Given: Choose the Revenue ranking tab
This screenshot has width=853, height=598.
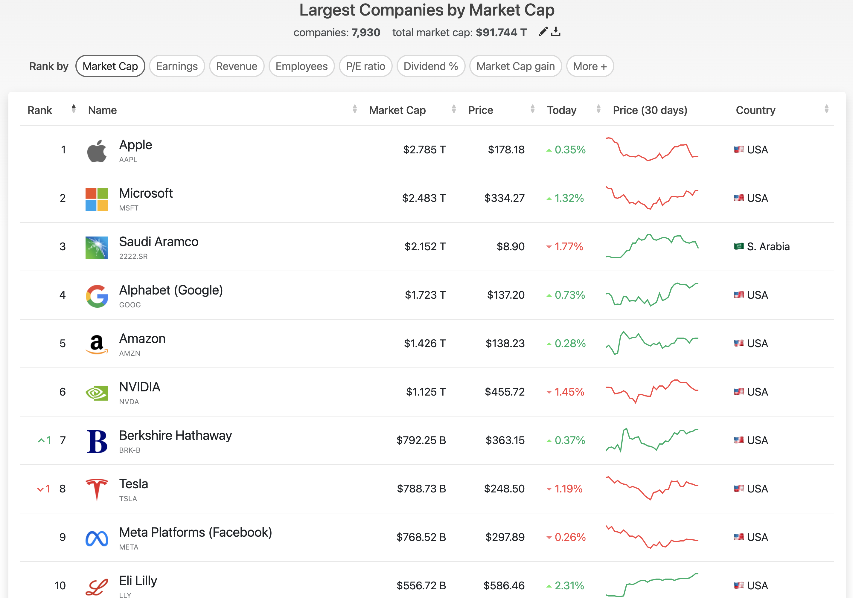Looking at the screenshot, I should pyautogui.click(x=236, y=66).
